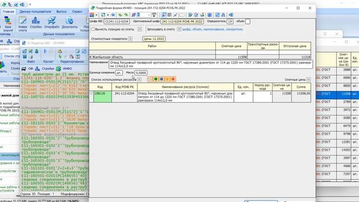Expand the arrow beside the color grid icon

click(x=96, y=15)
